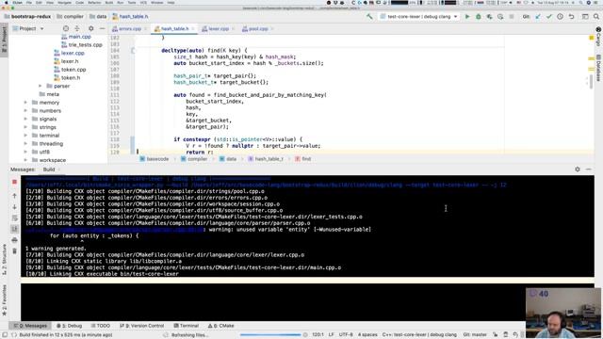
Task: Expand the terminal folder
Action: coord(25,136)
